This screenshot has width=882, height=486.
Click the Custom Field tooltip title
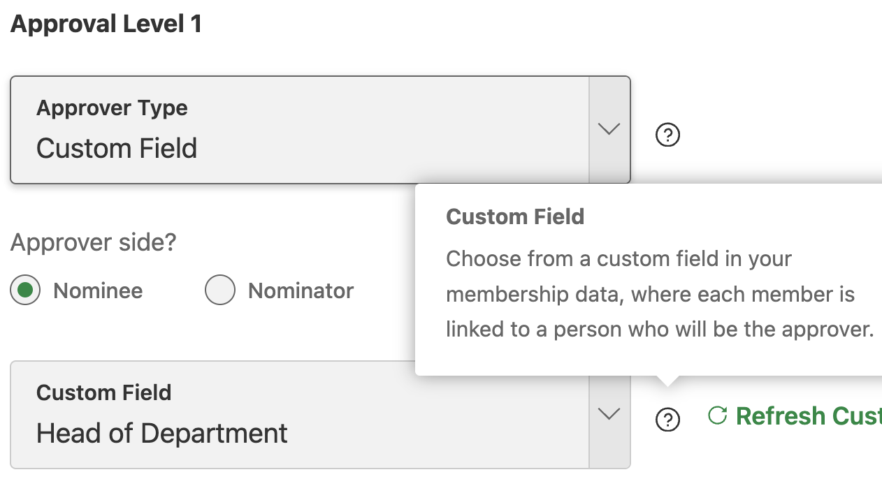(515, 216)
